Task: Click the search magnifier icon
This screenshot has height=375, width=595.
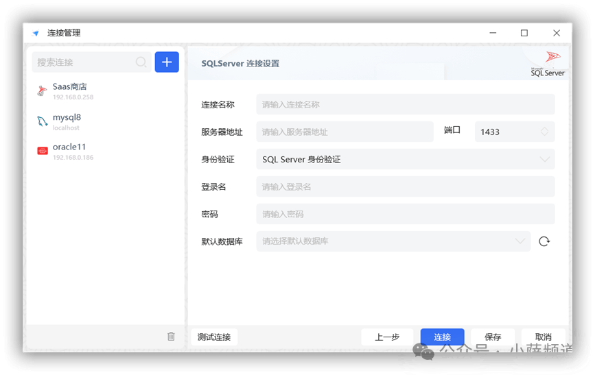Action: click(x=141, y=62)
